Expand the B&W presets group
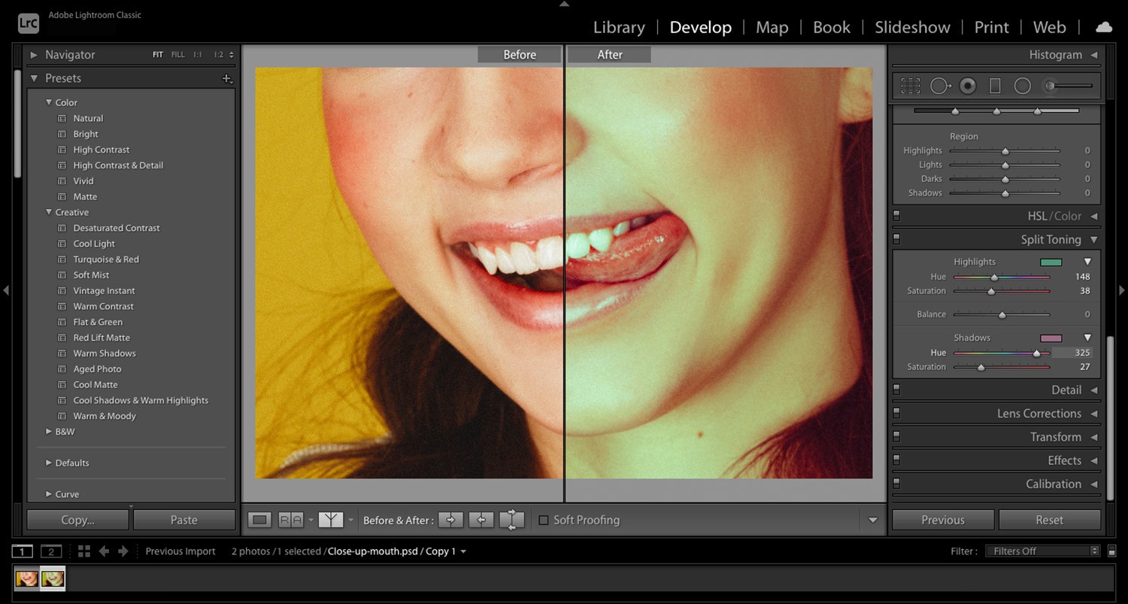 point(48,431)
